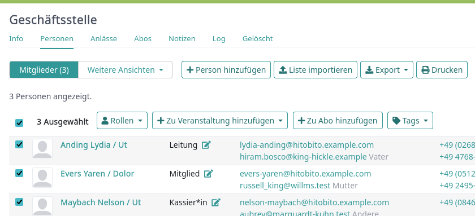Click the '3 Ausgewählt' label
The height and width of the screenshot is (216, 475).
tap(63, 122)
